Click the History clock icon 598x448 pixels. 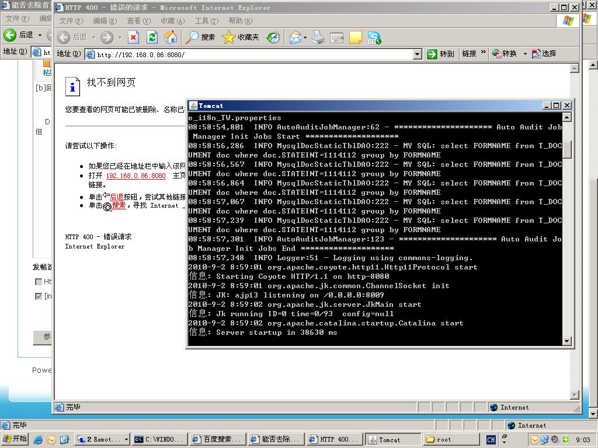tap(273, 37)
